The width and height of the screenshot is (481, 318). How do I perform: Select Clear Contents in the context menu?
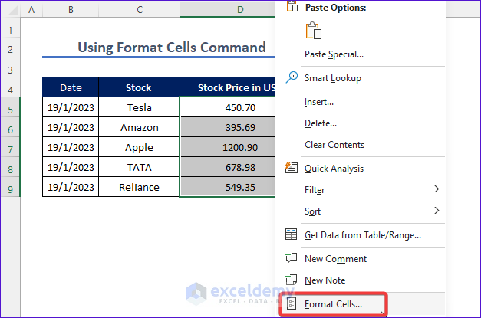[x=334, y=145]
